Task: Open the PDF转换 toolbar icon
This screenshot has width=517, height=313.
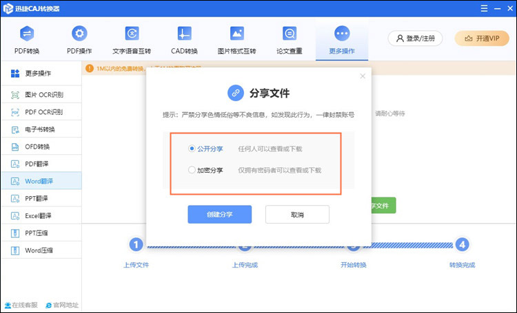Action: pos(27,34)
